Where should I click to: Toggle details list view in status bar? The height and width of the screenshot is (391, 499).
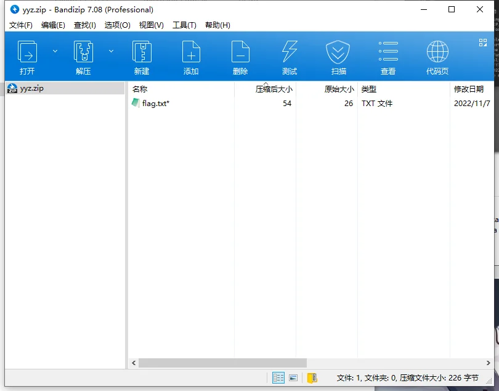coord(278,377)
